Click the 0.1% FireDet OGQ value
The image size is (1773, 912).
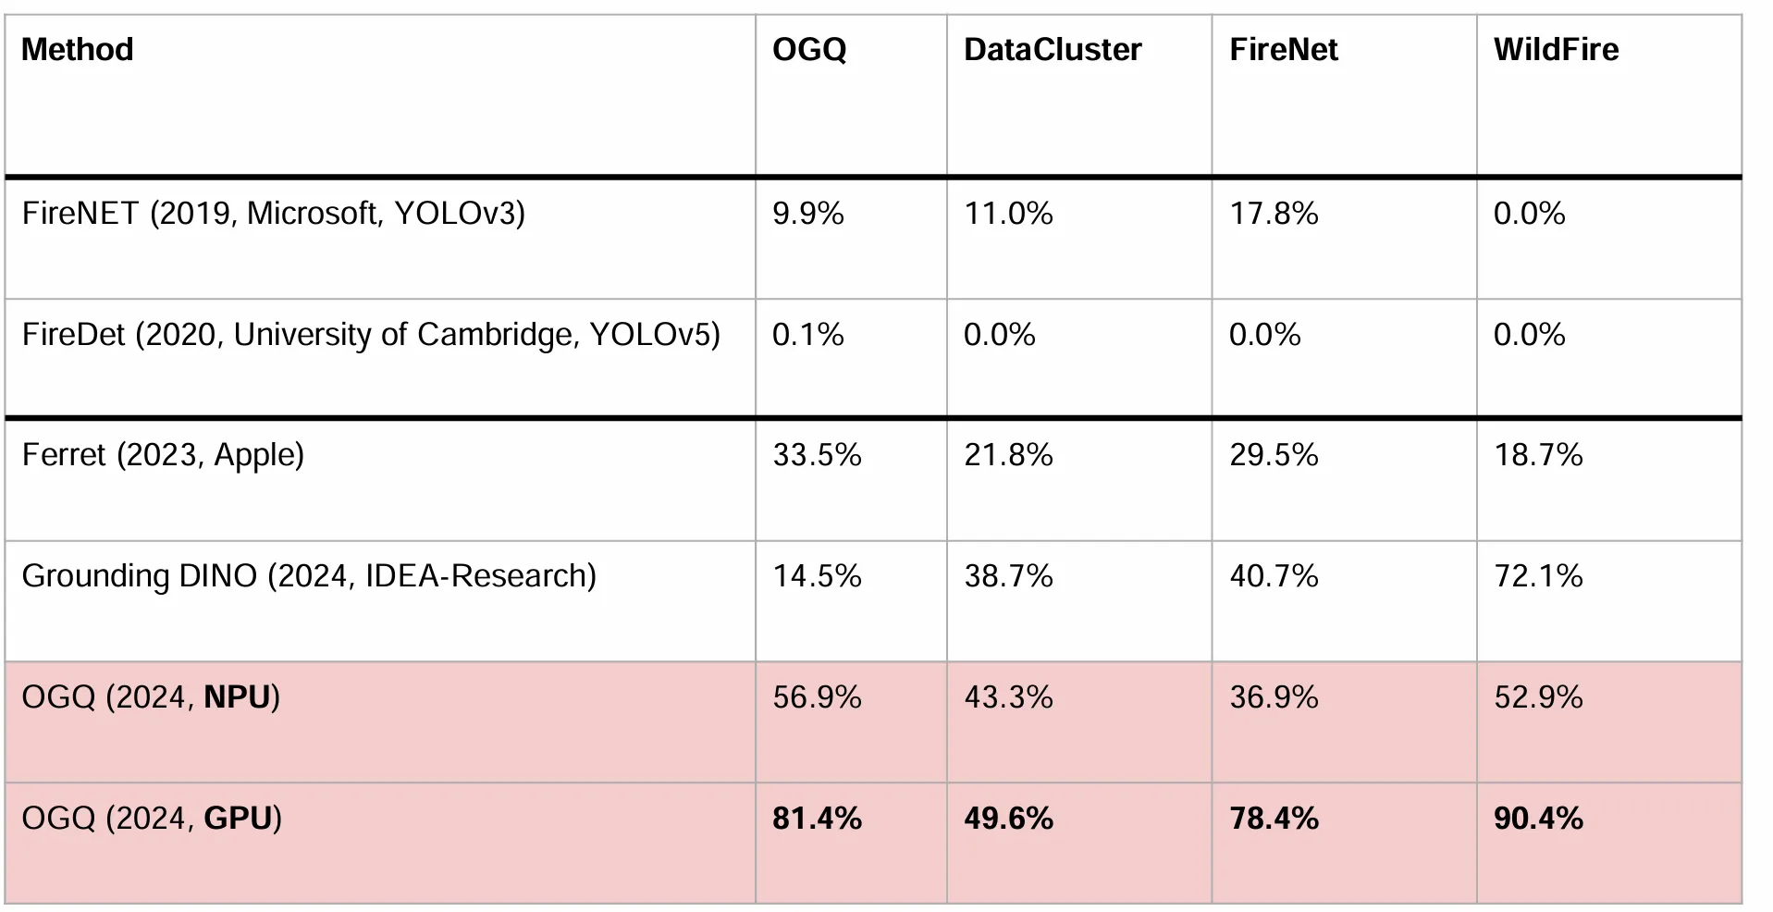coord(808,334)
